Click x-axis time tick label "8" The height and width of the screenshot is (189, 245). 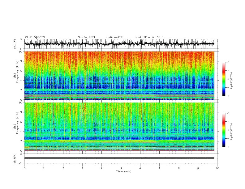point(179,168)
